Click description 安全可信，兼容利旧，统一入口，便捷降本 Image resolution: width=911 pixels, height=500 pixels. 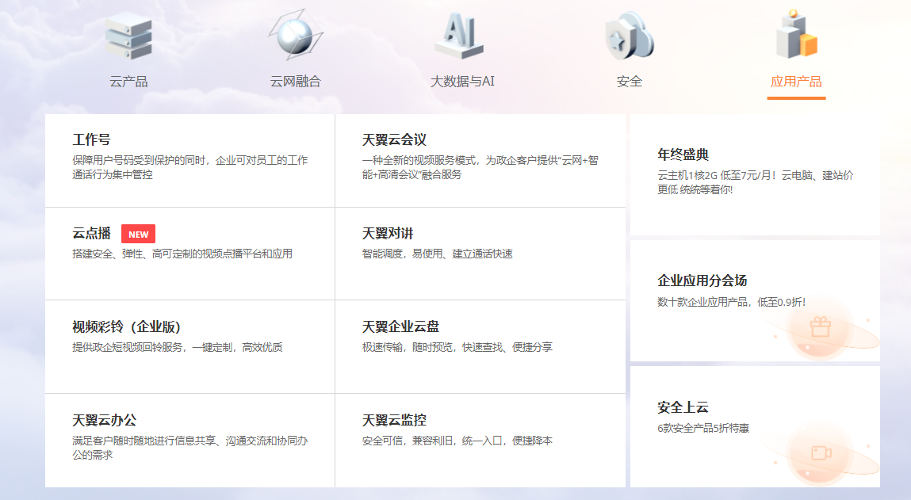point(457,441)
